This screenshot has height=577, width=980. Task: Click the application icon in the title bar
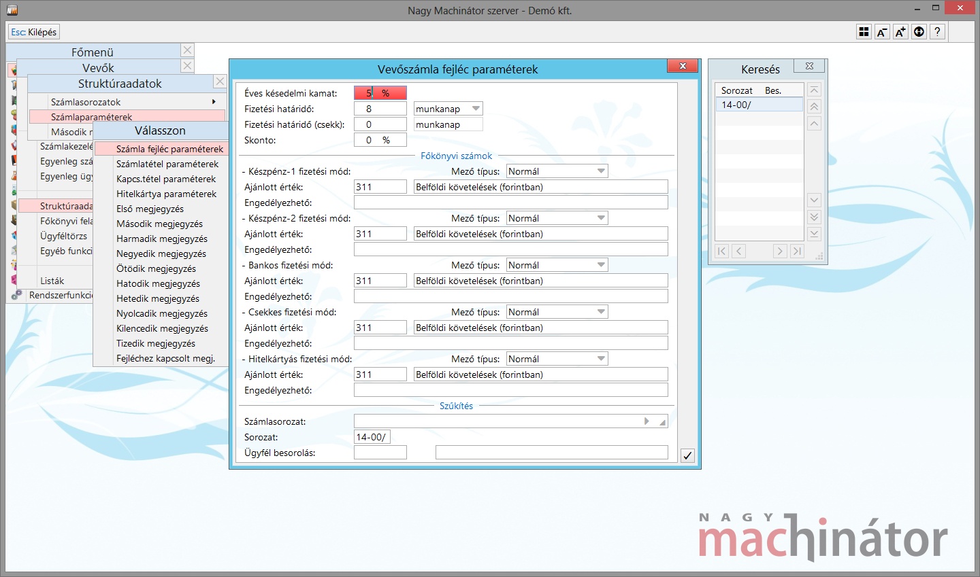[12, 10]
